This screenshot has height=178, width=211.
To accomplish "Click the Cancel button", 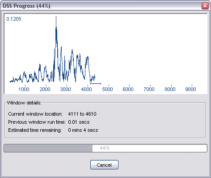I will tap(104, 165).
